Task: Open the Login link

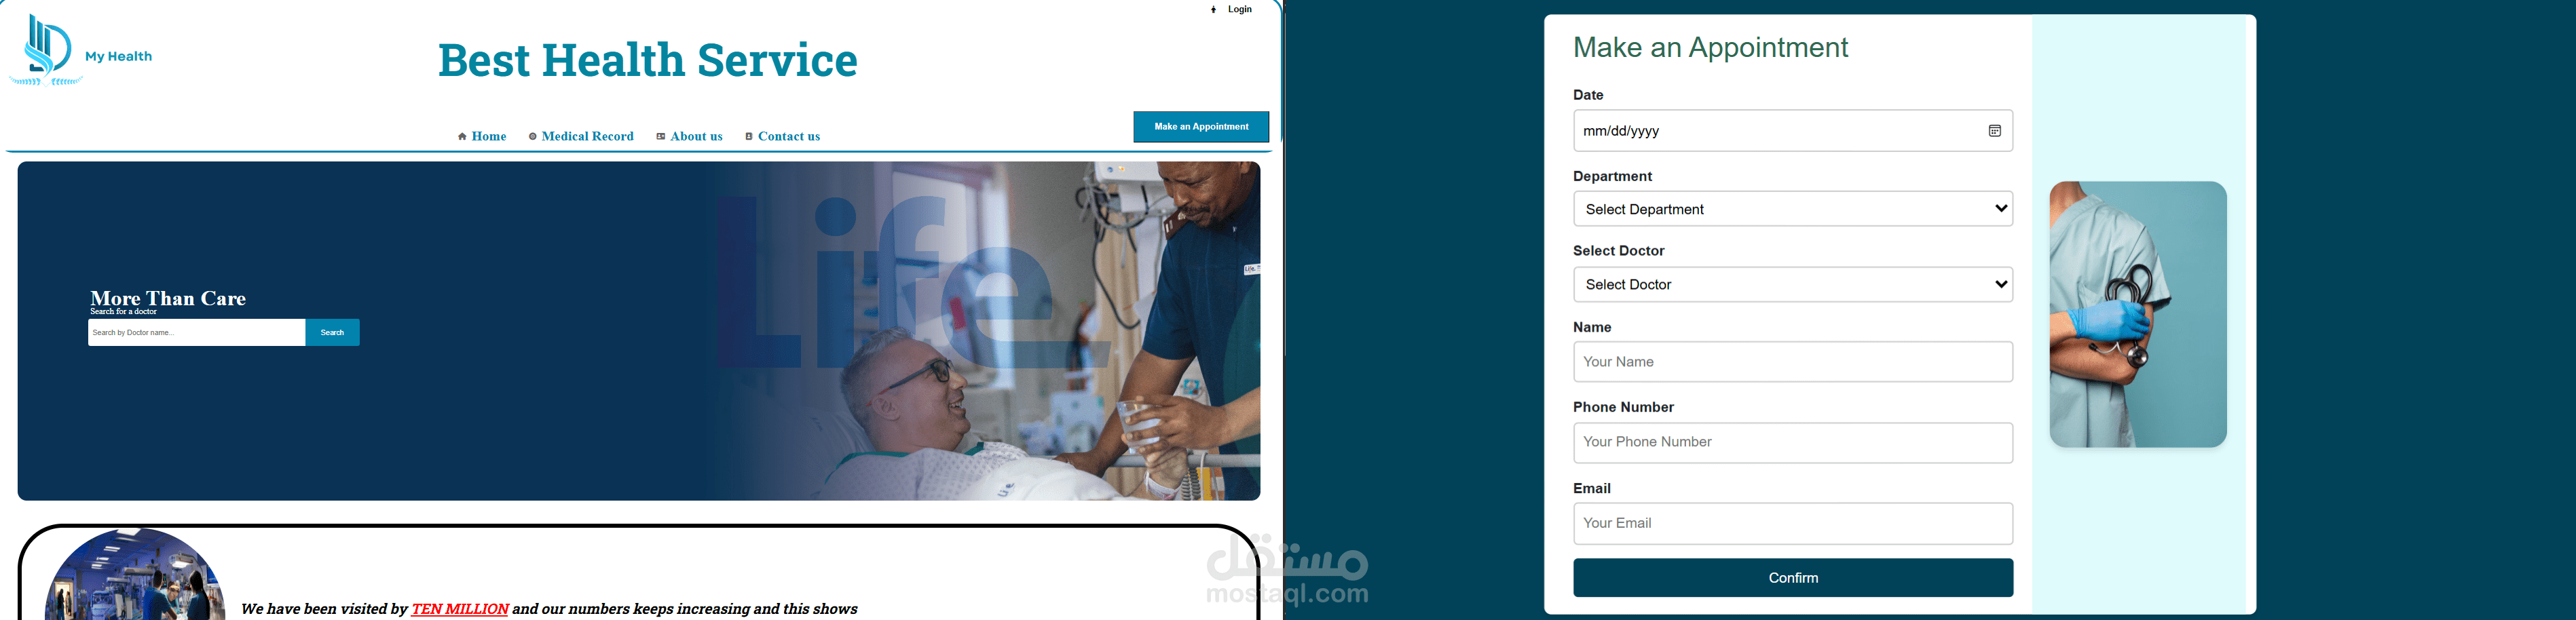Action: coord(1240,10)
